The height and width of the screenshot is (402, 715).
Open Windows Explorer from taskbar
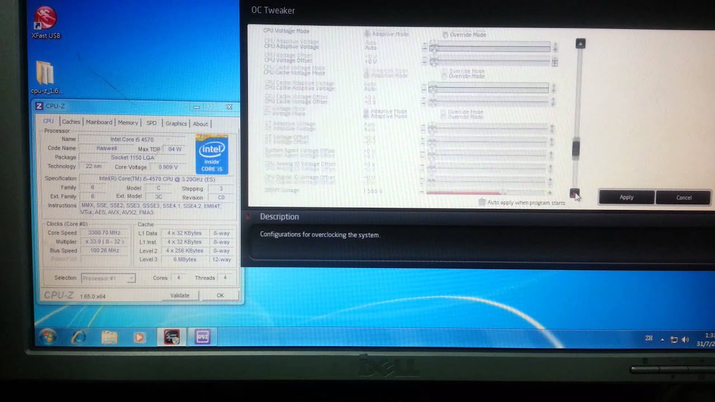click(109, 337)
